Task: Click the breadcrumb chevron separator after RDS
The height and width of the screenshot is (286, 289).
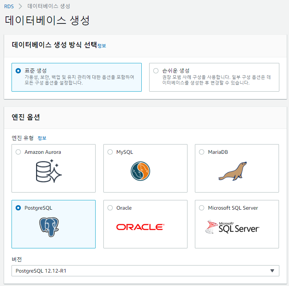Action: click(x=20, y=6)
